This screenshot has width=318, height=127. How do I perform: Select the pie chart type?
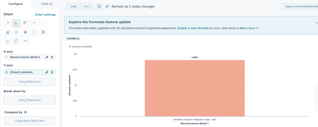(25, 32)
